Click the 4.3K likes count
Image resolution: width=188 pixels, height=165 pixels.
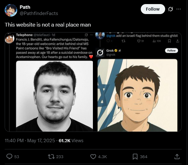point(103,157)
